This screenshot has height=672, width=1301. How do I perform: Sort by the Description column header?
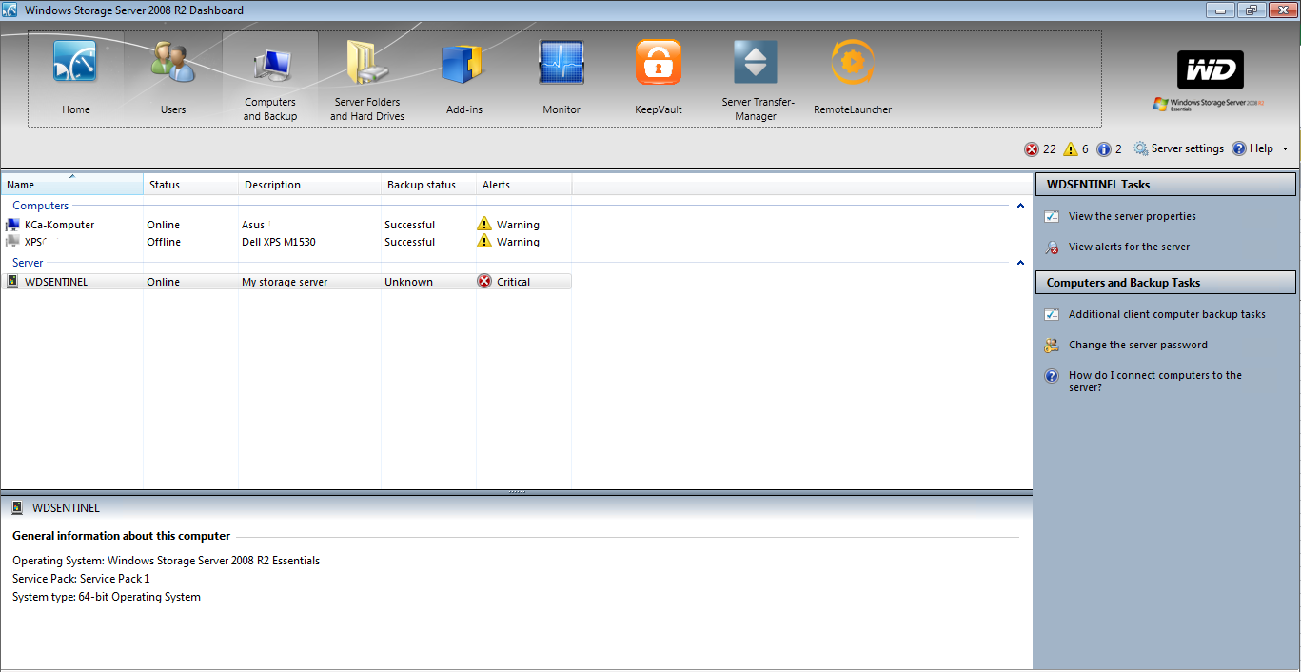310,185
